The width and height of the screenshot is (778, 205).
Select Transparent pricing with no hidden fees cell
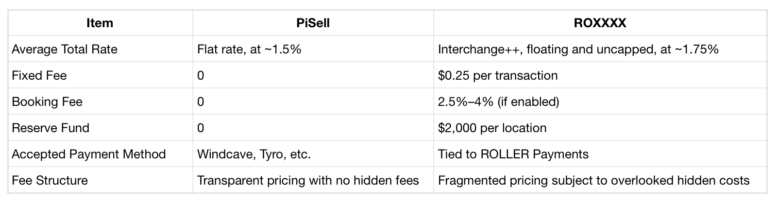click(313, 180)
